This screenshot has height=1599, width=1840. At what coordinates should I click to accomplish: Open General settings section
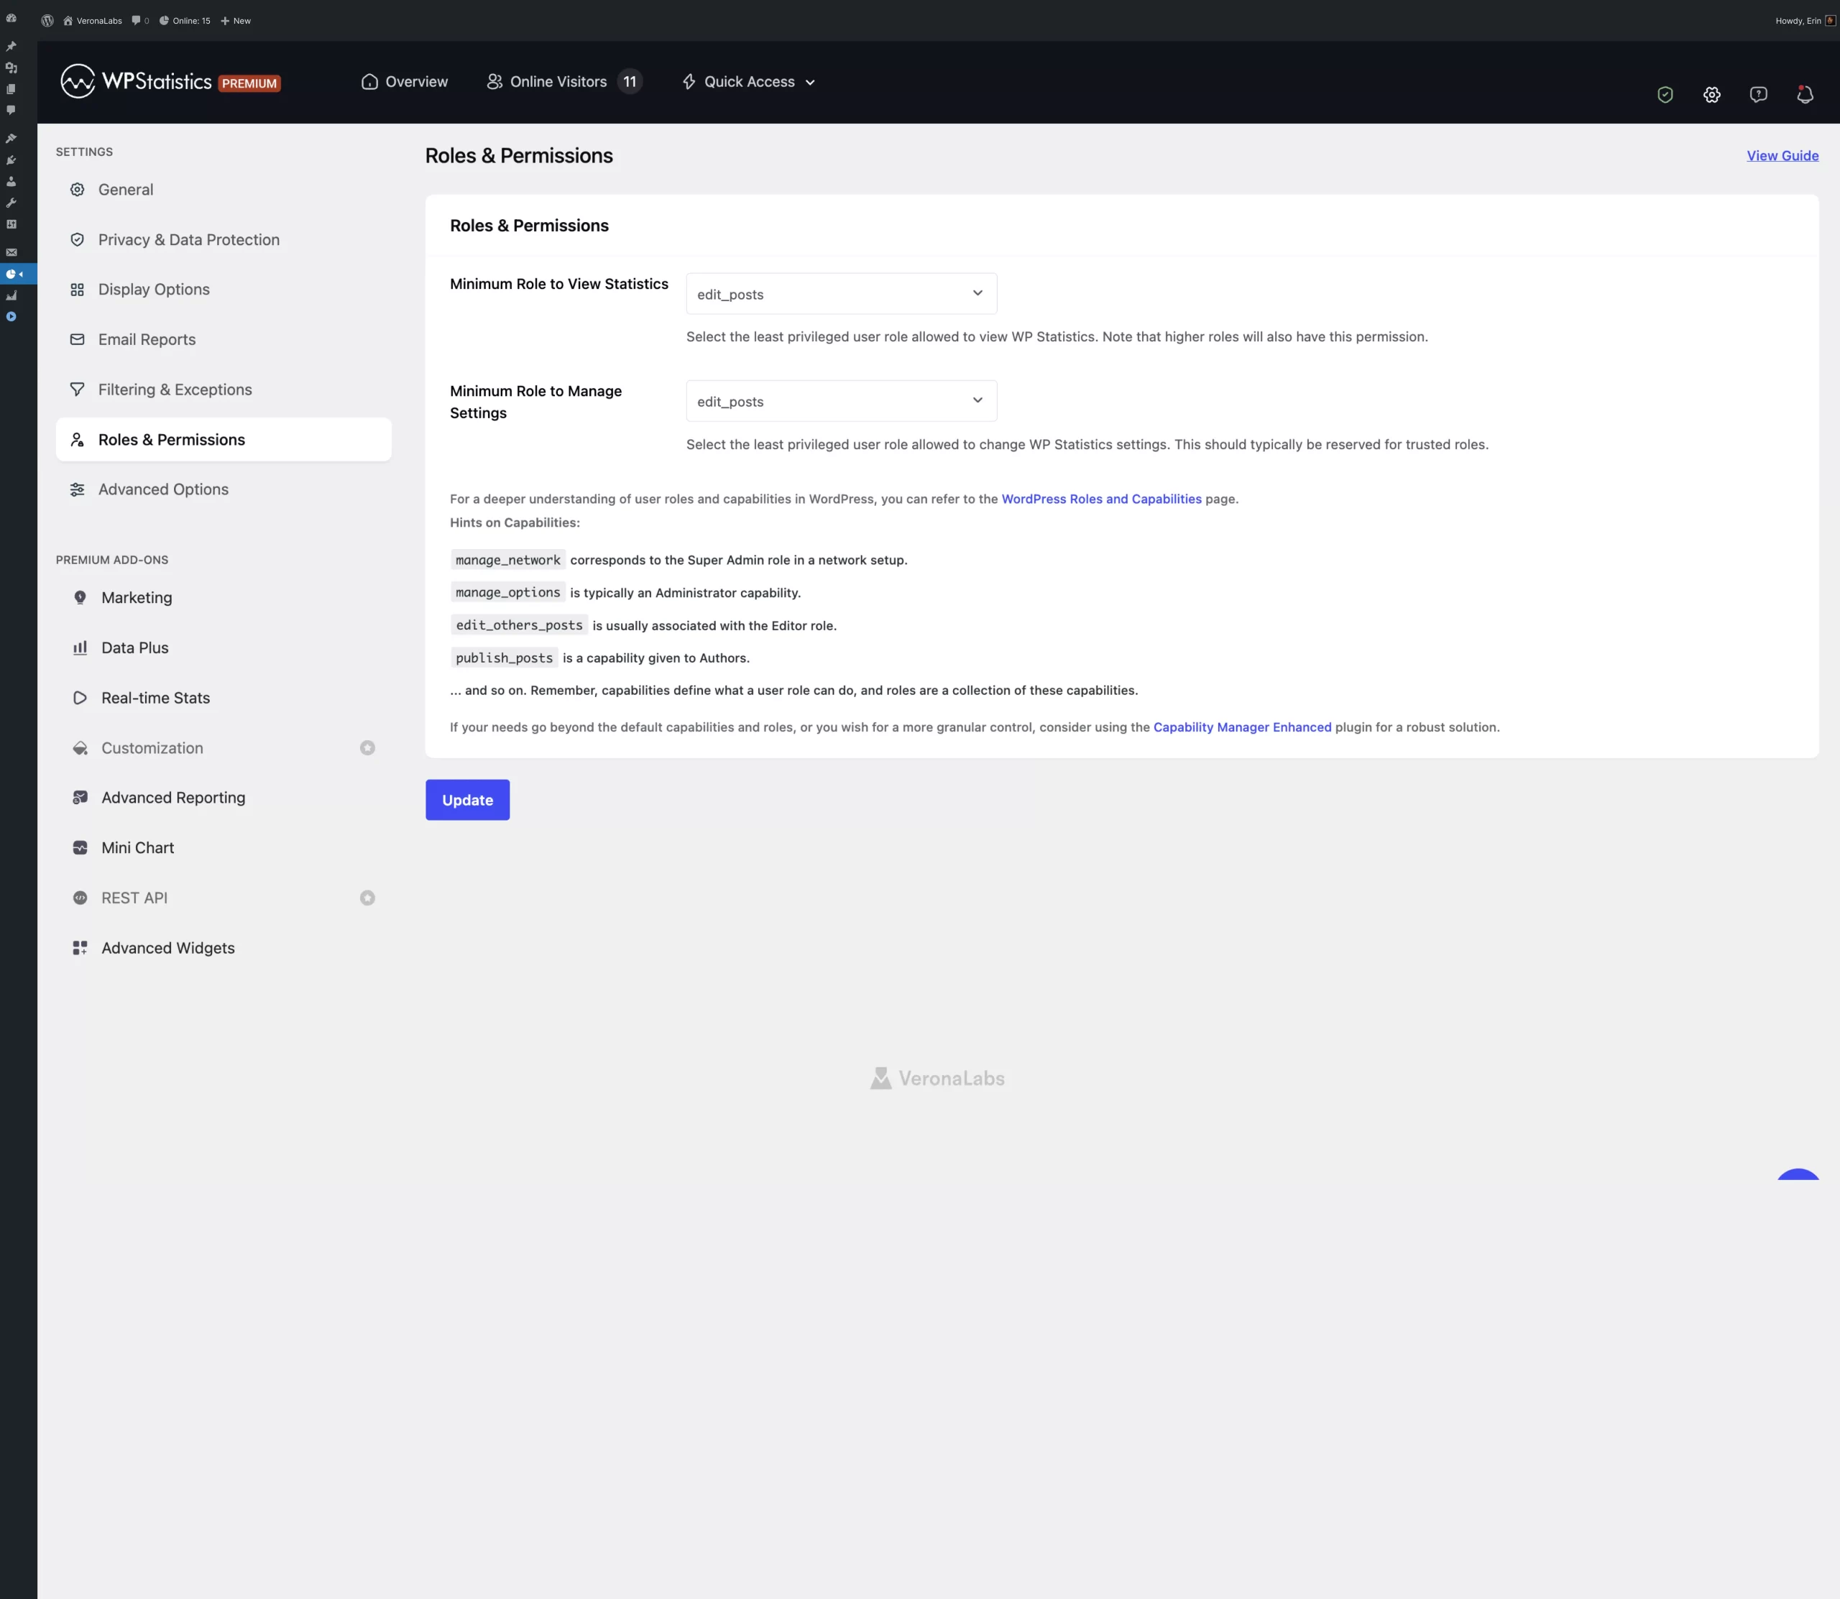[223, 189]
